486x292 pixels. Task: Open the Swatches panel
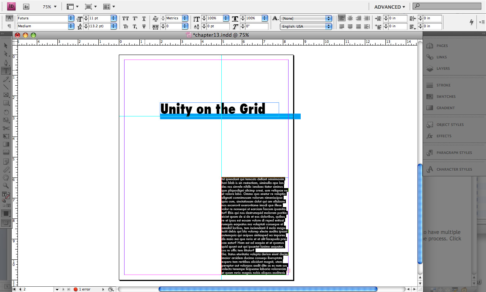tap(446, 97)
